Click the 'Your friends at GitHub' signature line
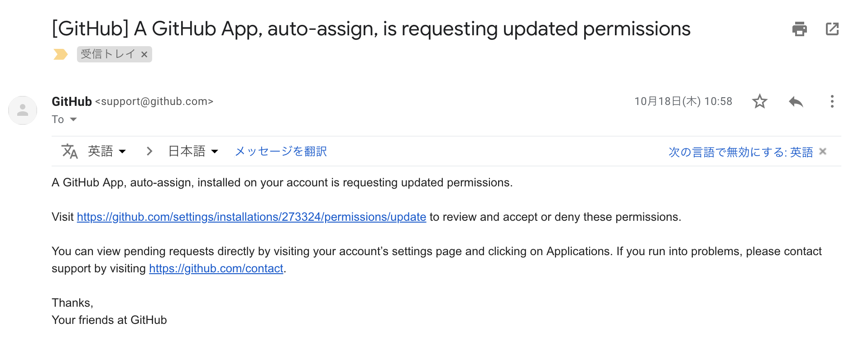 pyautogui.click(x=109, y=320)
